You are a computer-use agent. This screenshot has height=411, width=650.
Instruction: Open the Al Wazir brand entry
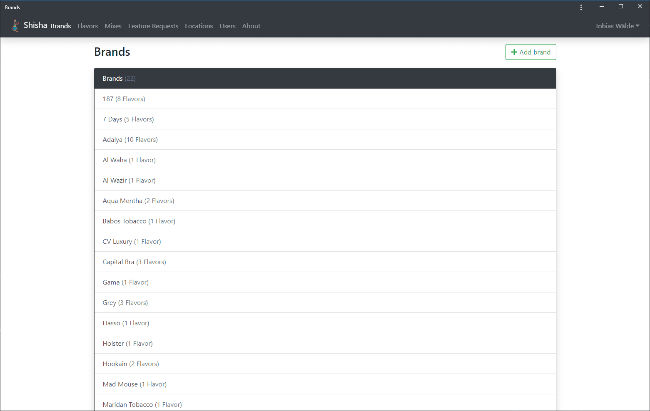pos(325,181)
